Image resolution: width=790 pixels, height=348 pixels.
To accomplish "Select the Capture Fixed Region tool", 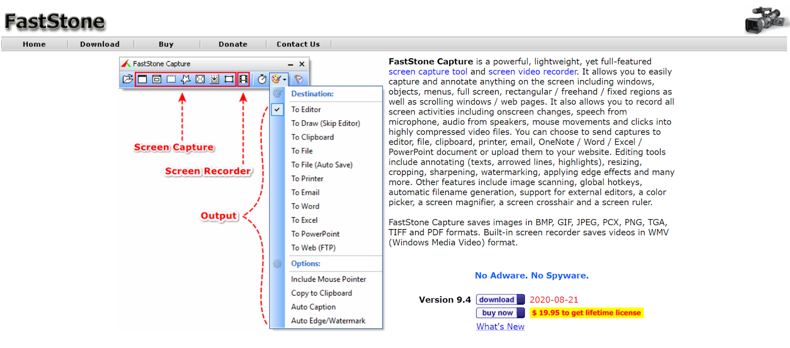I will (229, 79).
